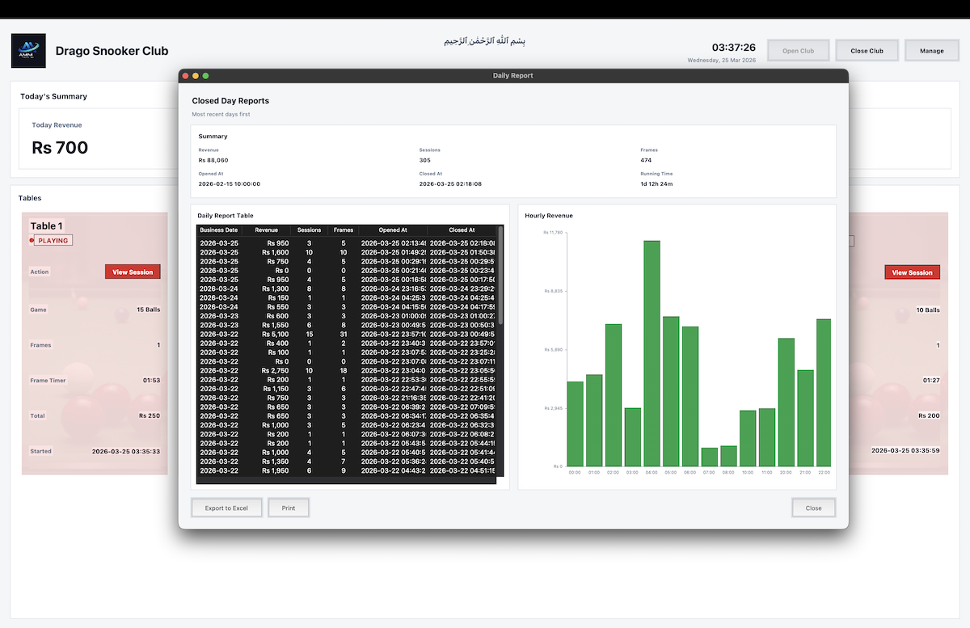Click the summary Closed At value 2026-03-25 02:18:08
Image resolution: width=970 pixels, height=628 pixels.
[450, 184]
